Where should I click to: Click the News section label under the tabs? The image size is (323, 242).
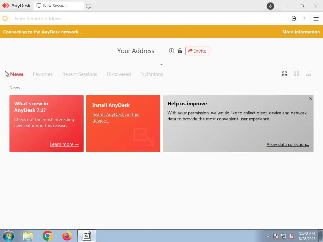coord(15,88)
